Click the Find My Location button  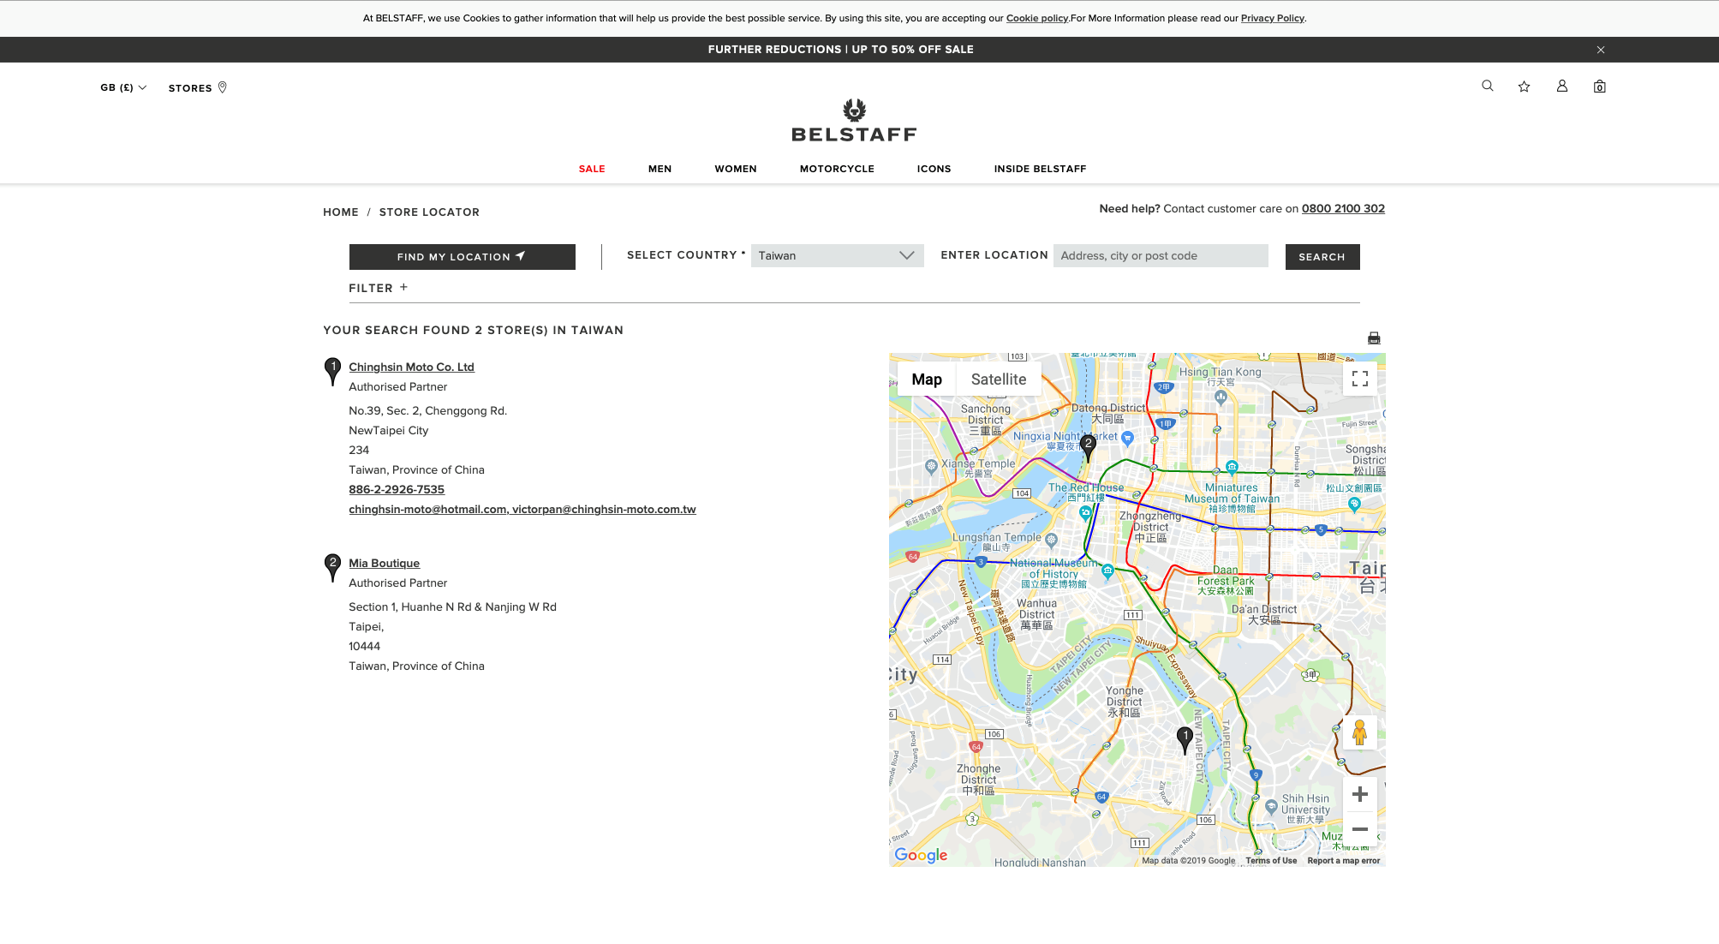[462, 257]
